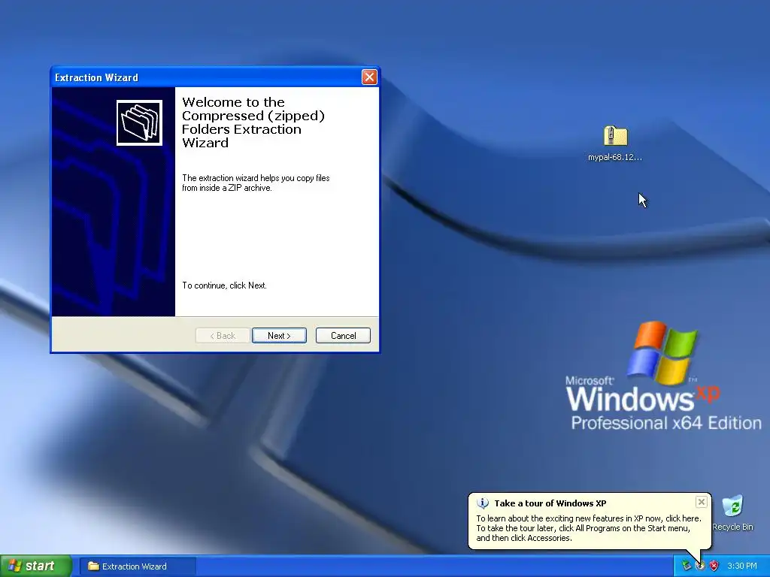
Task: Select the Recycle Bin desktop icon
Action: coord(732,506)
